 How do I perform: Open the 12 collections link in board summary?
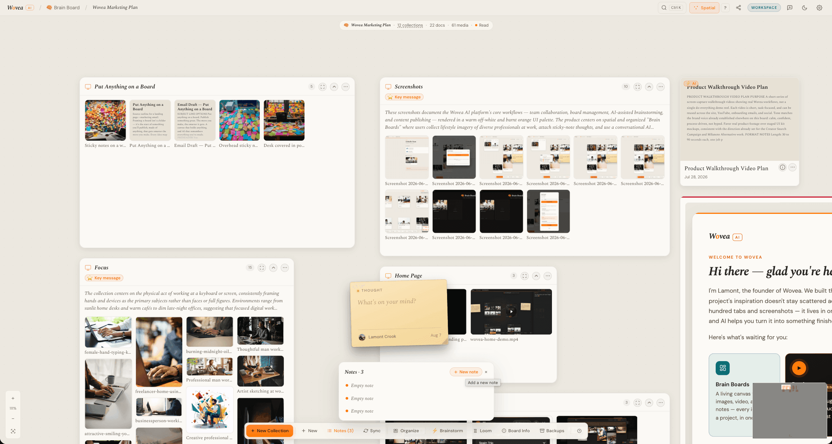410,25
